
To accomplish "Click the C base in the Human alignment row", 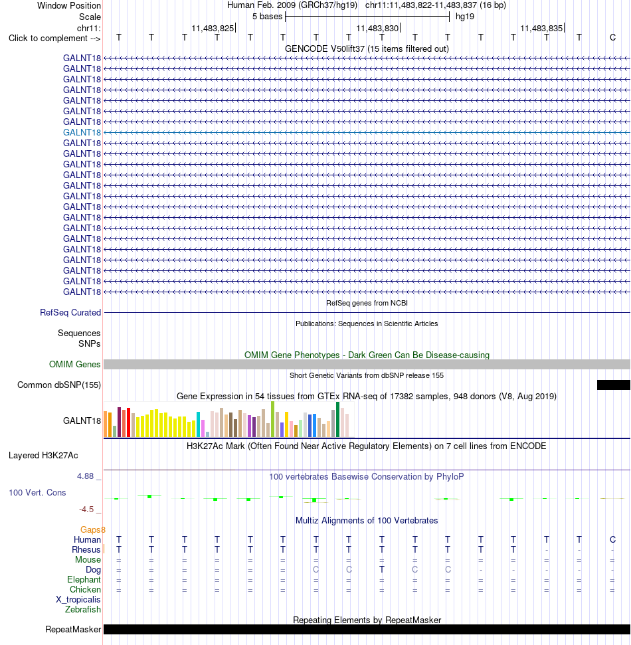I will 612,539.
